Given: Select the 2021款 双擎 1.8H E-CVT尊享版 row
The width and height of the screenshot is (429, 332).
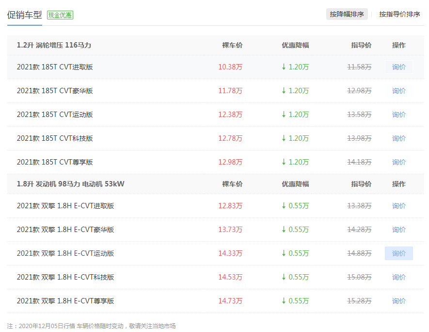Looking at the screenshot, I should [x=216, y=301].
